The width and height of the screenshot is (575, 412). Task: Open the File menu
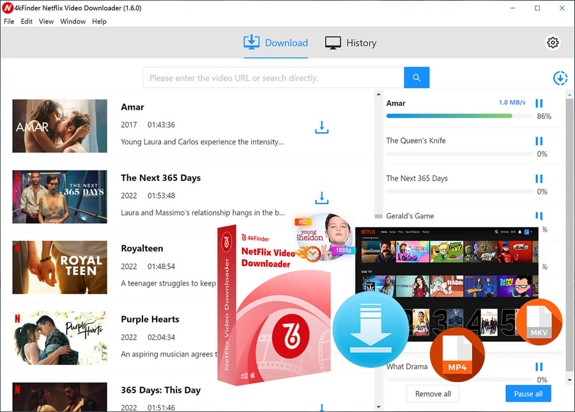pyautogui.click(x=9, y=21)
